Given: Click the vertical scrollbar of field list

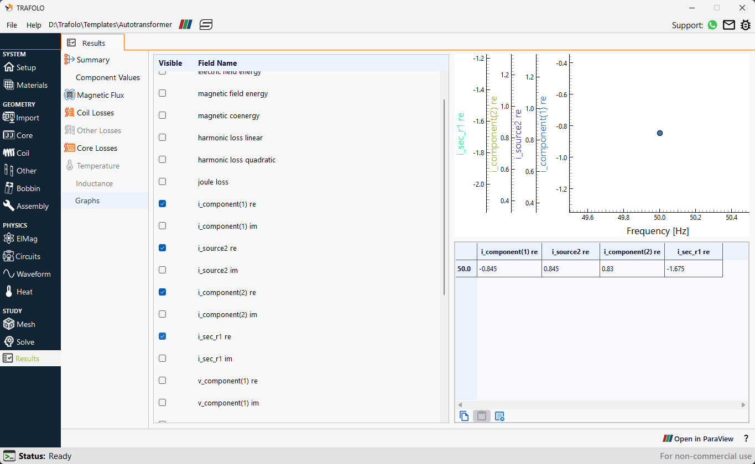Looking at the screenshot, I should pyautogui.click(x=444, y=197).
